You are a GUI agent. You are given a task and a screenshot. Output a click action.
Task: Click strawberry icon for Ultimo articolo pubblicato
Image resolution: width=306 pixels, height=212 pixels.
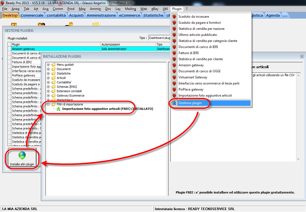[174, 35]
